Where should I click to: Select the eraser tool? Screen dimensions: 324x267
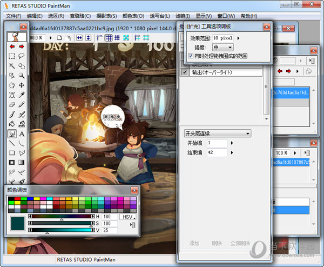pos(12,105)
